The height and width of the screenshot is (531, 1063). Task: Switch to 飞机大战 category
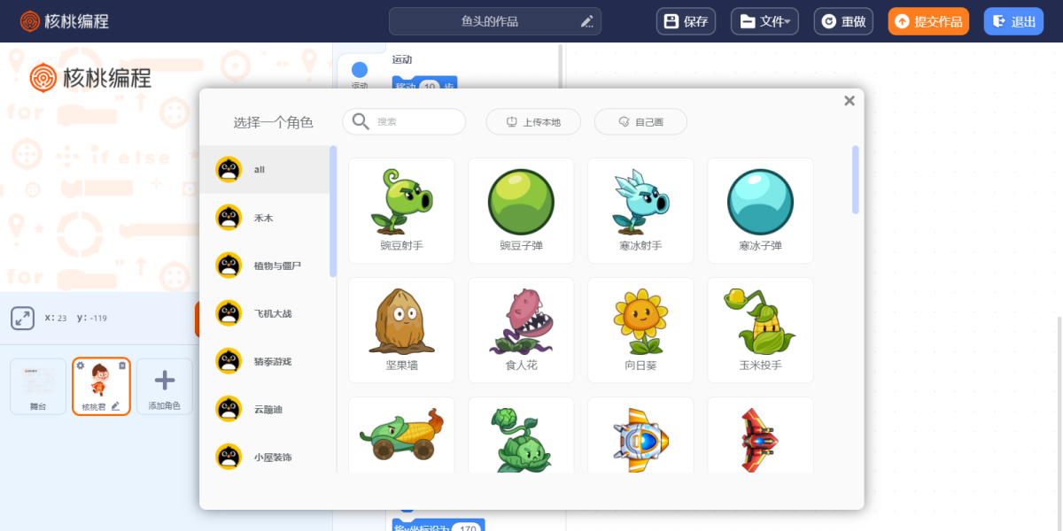click(x=266, y=313)
